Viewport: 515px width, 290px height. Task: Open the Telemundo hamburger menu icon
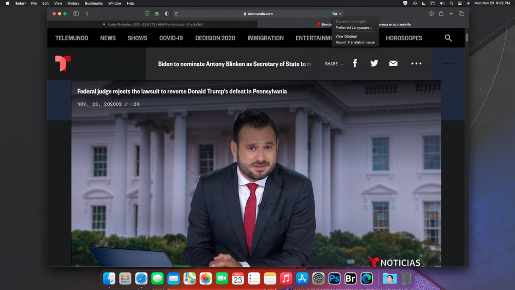click(449, 63)
